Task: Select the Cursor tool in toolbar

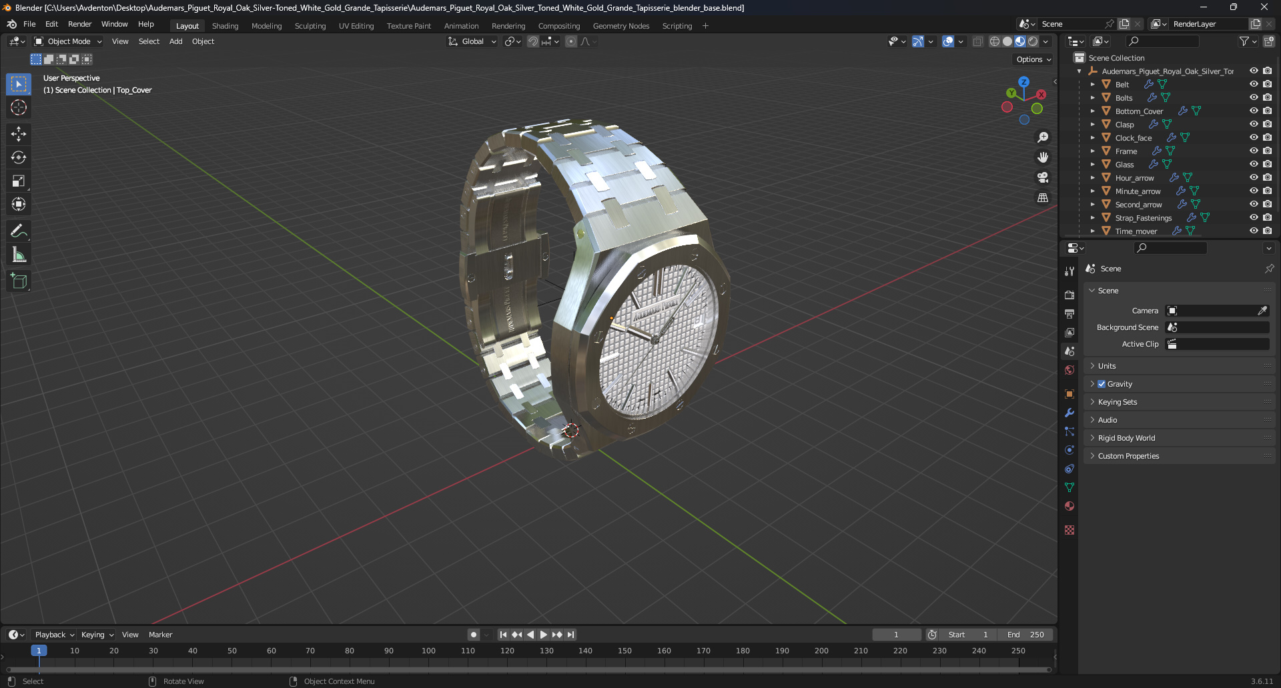Action: pyautogui.click(x=19, y=107)
